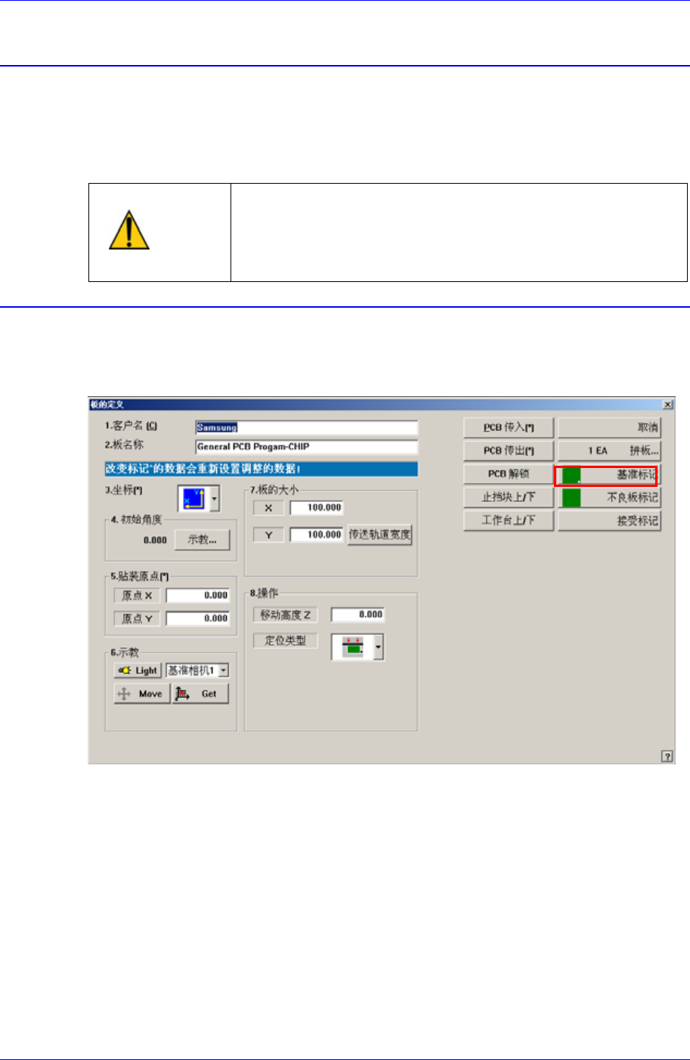Click the 止挡块上/下 button
The width and height of the screenshot is (690, 1060).
pyautogui.click(x=509, y=497)
